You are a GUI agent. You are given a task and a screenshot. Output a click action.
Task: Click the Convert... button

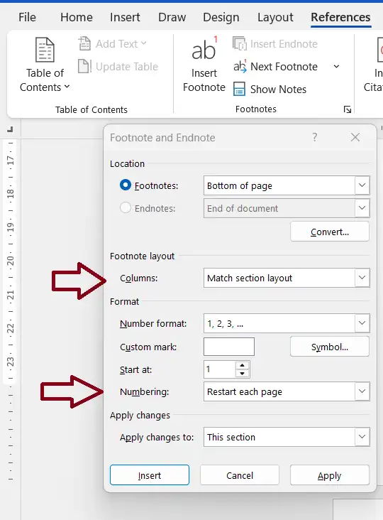point(330,232)
